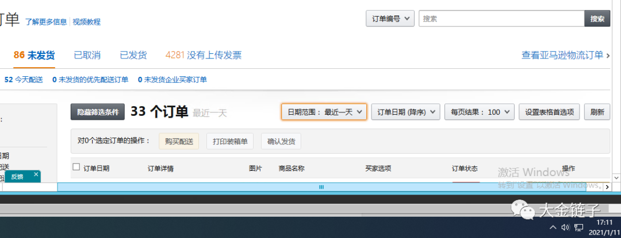Filter by 未发货企业买家订单
Viewport: 621px width, 238px height.
(172, 80)
